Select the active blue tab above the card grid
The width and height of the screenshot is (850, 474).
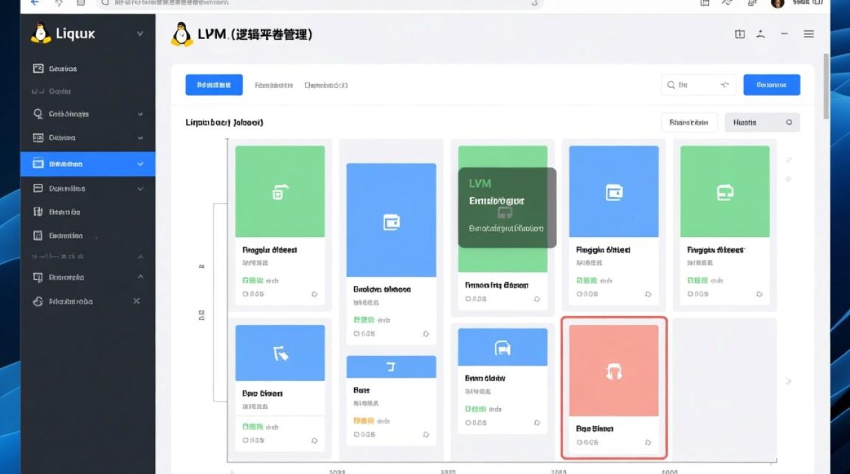(214, 85)
